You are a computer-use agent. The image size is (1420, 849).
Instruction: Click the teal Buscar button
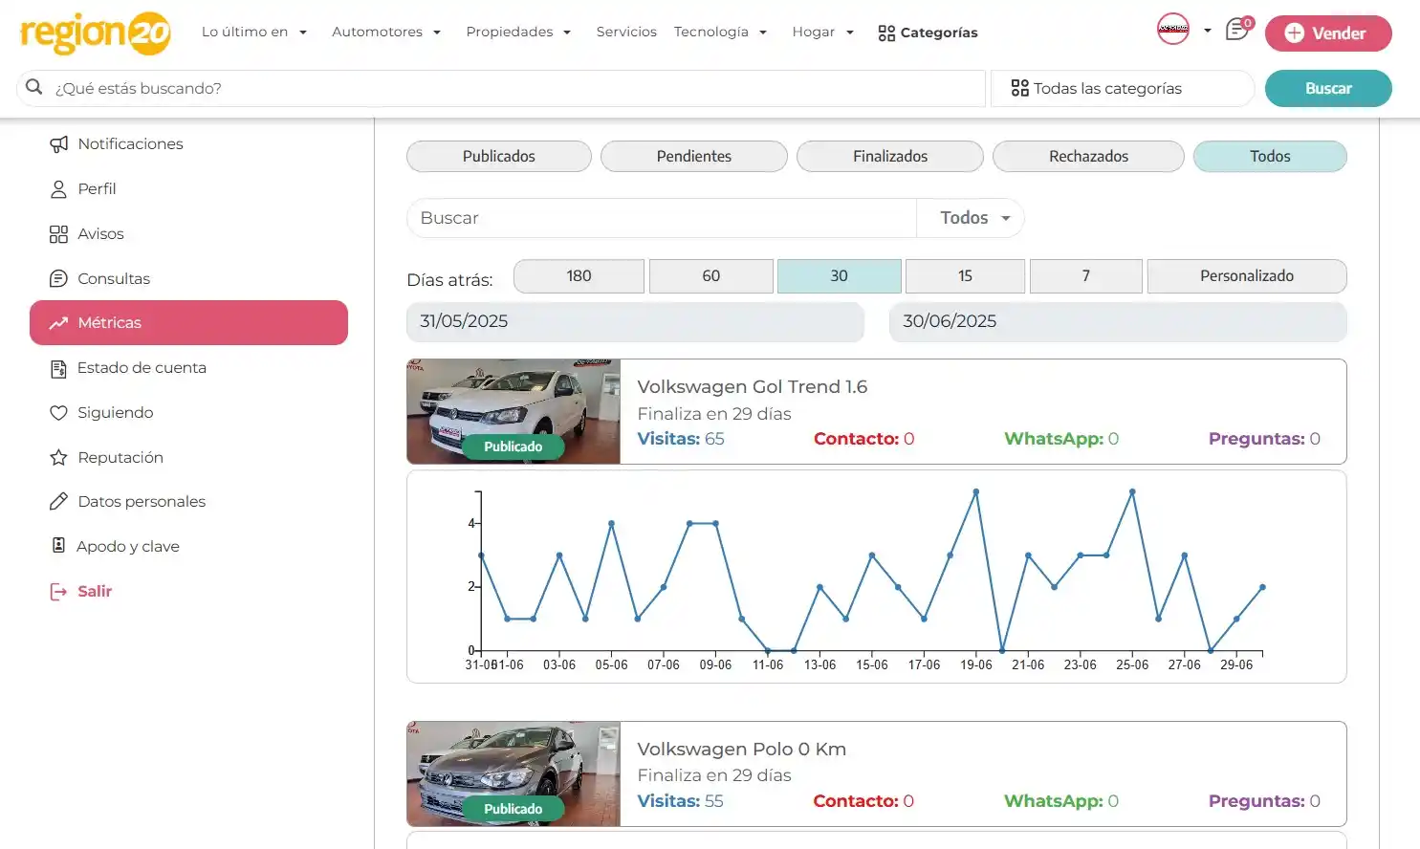[1327, 89]
